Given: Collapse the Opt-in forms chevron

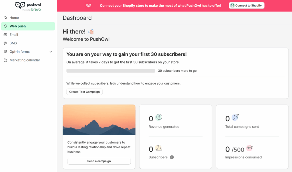Looking at the screenshot, I should [51, 52].
